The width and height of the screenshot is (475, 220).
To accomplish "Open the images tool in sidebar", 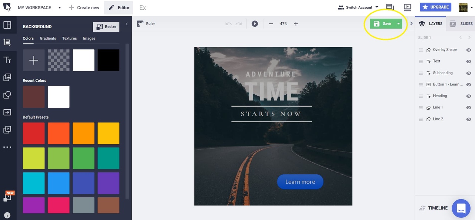I will (x=7, y=77).
